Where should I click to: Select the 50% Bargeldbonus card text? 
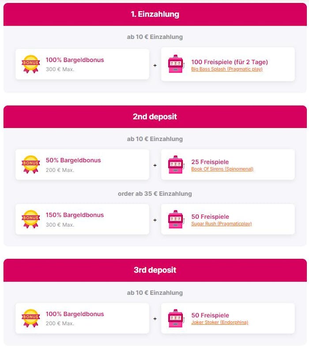tap(73, 160)
